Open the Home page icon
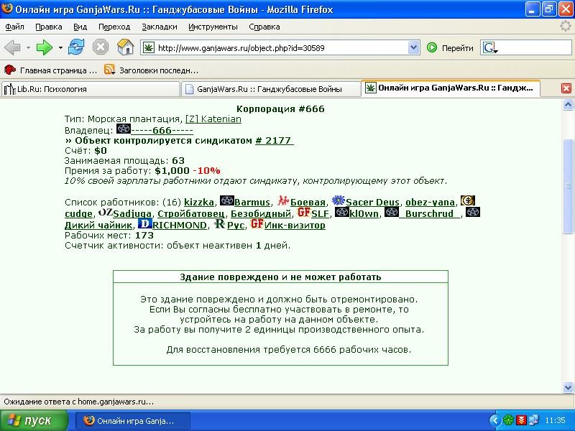Image resolution: width=575 pixels, height=431 pixels. tap(125, 47)
